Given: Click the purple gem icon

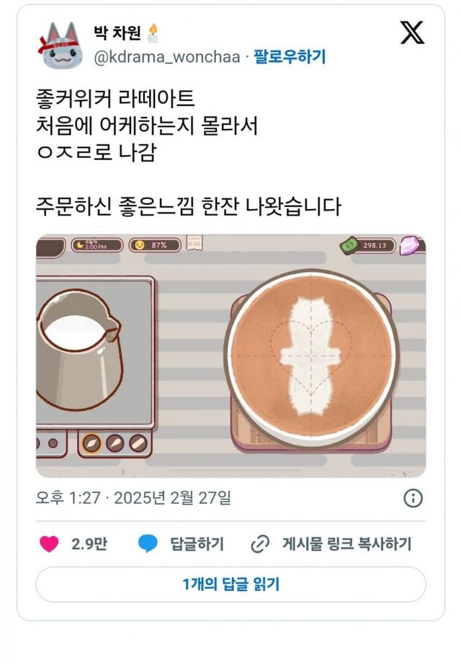Looking at the screenshot, I should tap(409, 245).
